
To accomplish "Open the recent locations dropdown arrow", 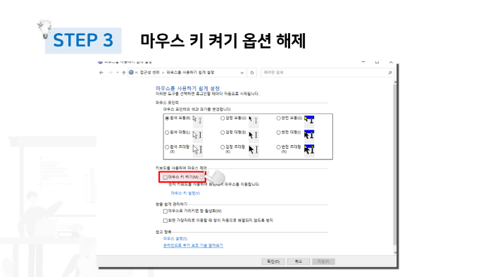I will [118, 73].
